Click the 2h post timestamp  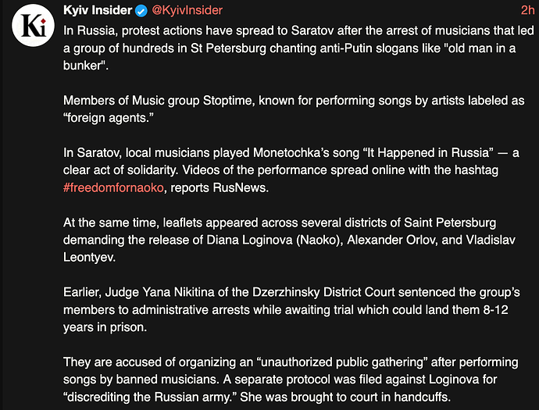(x=527, y=10)
